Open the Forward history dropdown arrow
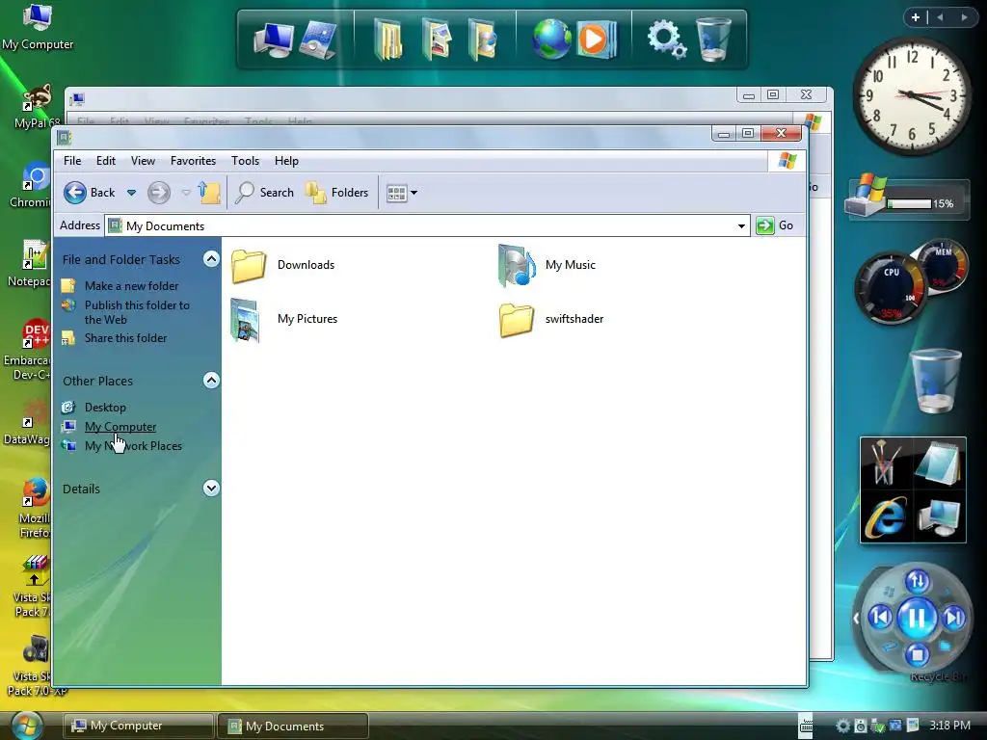Image resolution: width=987 pixels, height=740 pixels. pyautogui.click(x=186, y=193)
